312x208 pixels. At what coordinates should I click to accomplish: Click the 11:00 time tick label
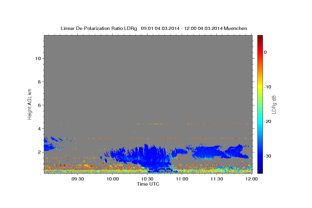click(182, 179)
